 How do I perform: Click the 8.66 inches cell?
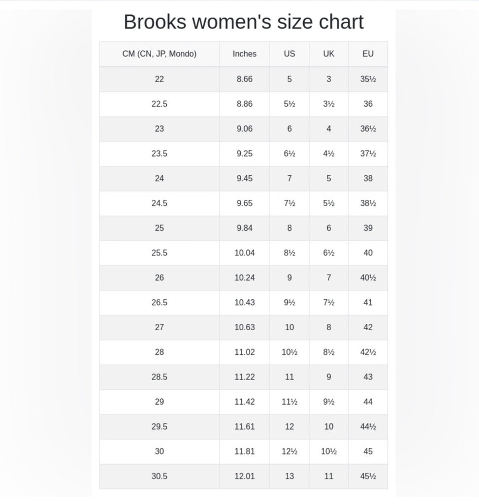coord(245,79)
